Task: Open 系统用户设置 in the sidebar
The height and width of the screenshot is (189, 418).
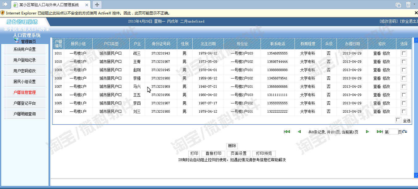Action: (x=25, y=49)
